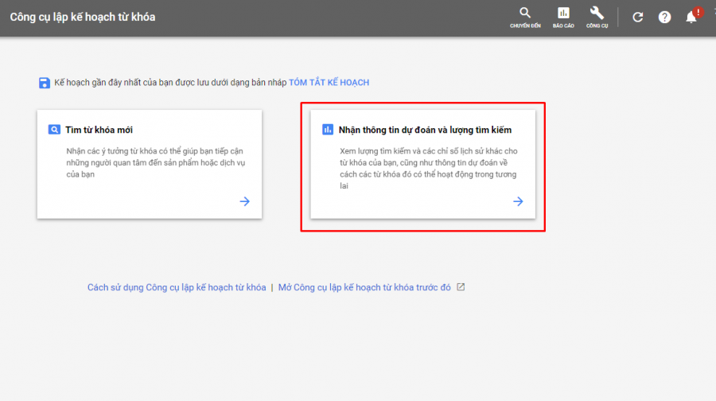This screenshot has width=716, height=401.
Task: Open the Chuyển đến search icon
Action: click(x=524, y=14)
